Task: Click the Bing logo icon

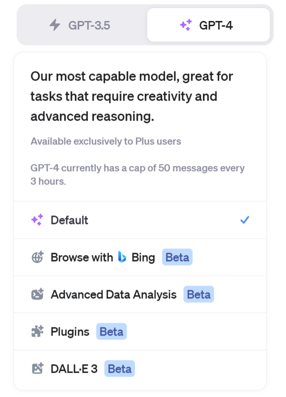Action: [x=122, y=257]
